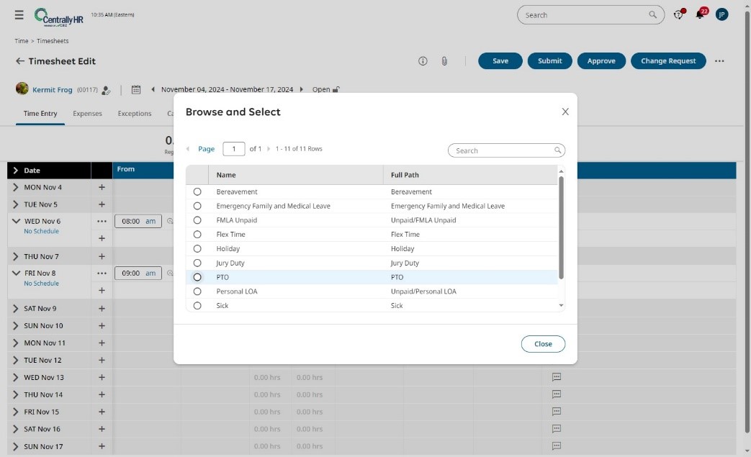Open the Kermit Frog employee link

(x=53, y=90)
